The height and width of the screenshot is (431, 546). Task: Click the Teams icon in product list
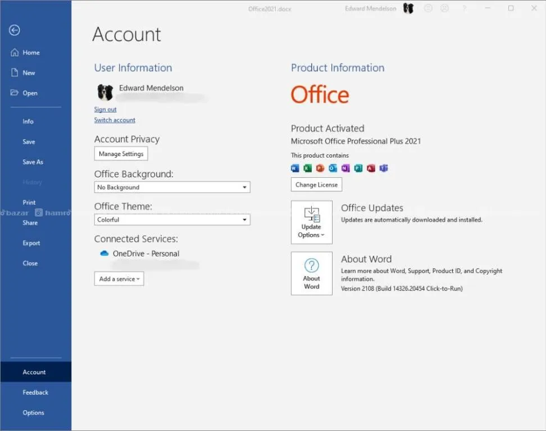click(384, 168)
